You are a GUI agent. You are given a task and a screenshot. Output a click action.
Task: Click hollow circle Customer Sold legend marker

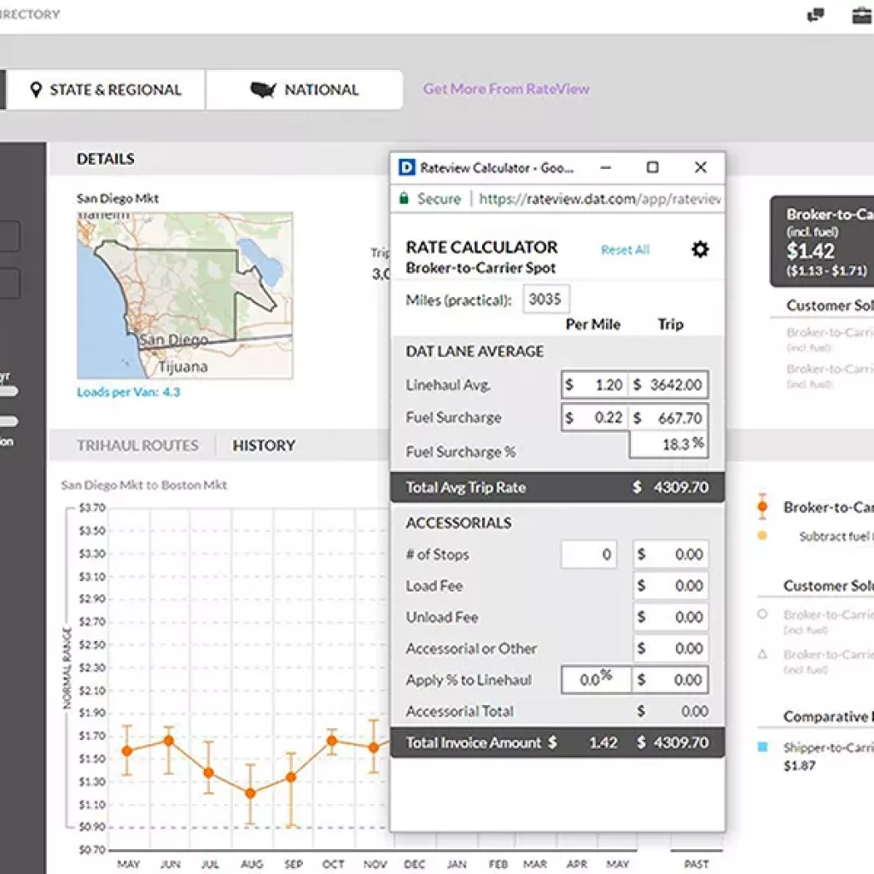point(762,615)
